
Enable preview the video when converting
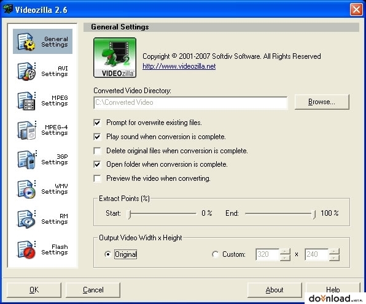[x=98, y=178]
